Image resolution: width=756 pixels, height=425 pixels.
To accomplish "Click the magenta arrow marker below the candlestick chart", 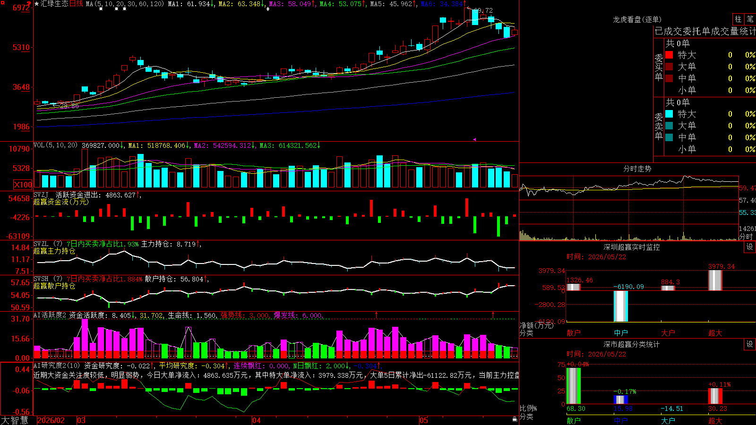I will coord(474,139).
